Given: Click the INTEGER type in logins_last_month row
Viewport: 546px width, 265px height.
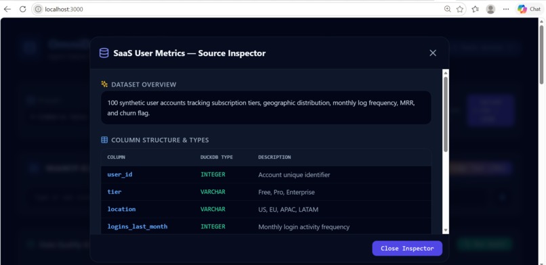Looking at the screenshot, I should [x=213, y=226].
